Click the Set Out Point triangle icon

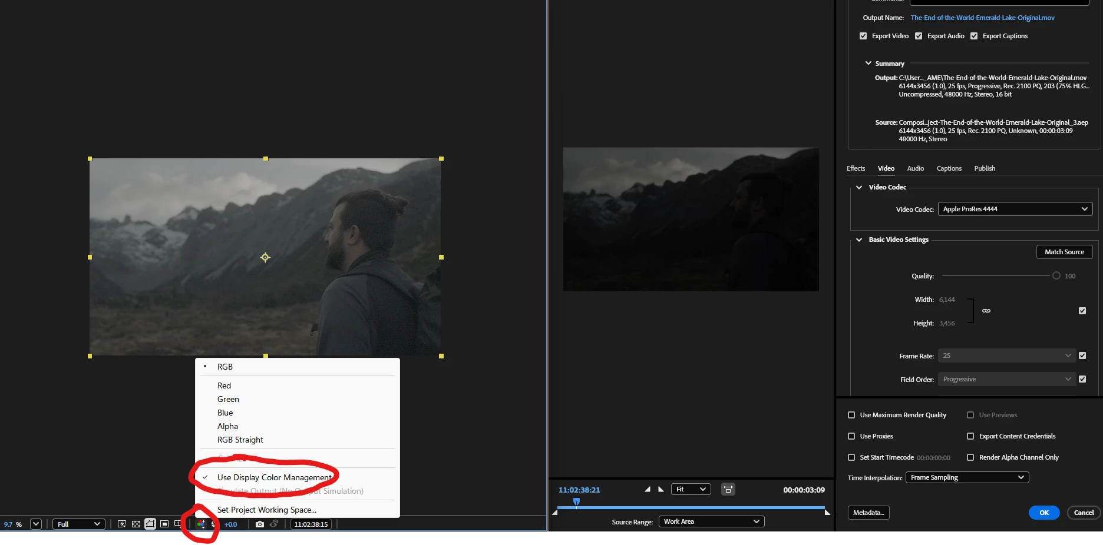[x=661, y=489]
